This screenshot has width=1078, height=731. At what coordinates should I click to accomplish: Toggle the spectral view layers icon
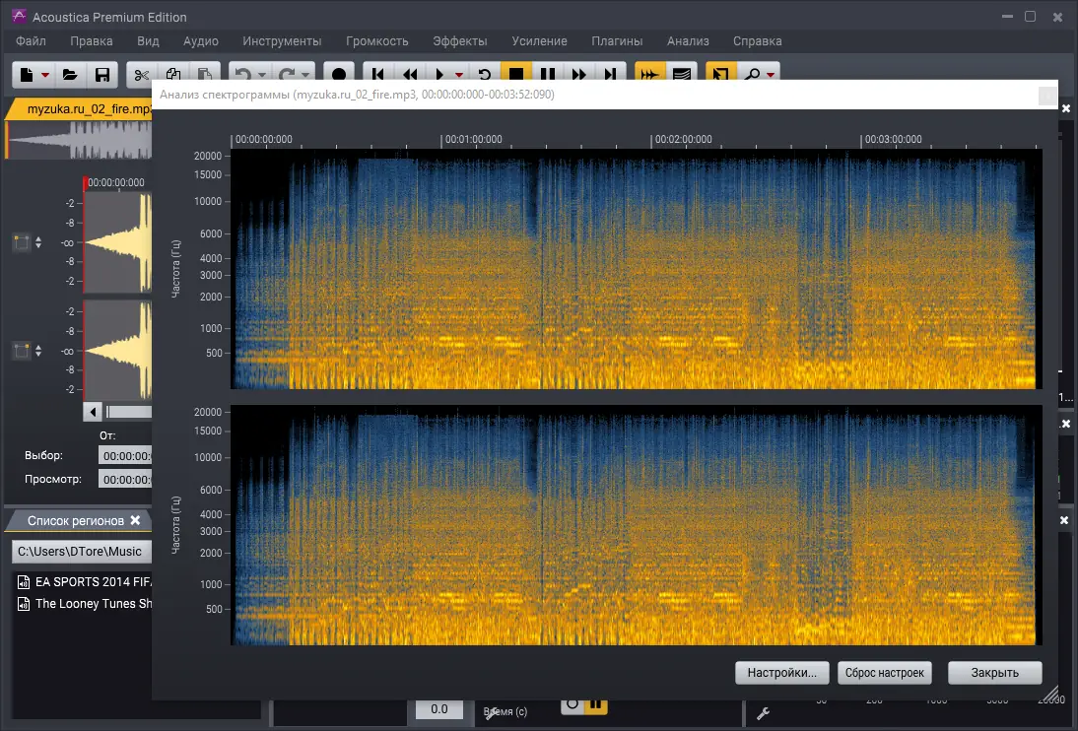point(681,74)
